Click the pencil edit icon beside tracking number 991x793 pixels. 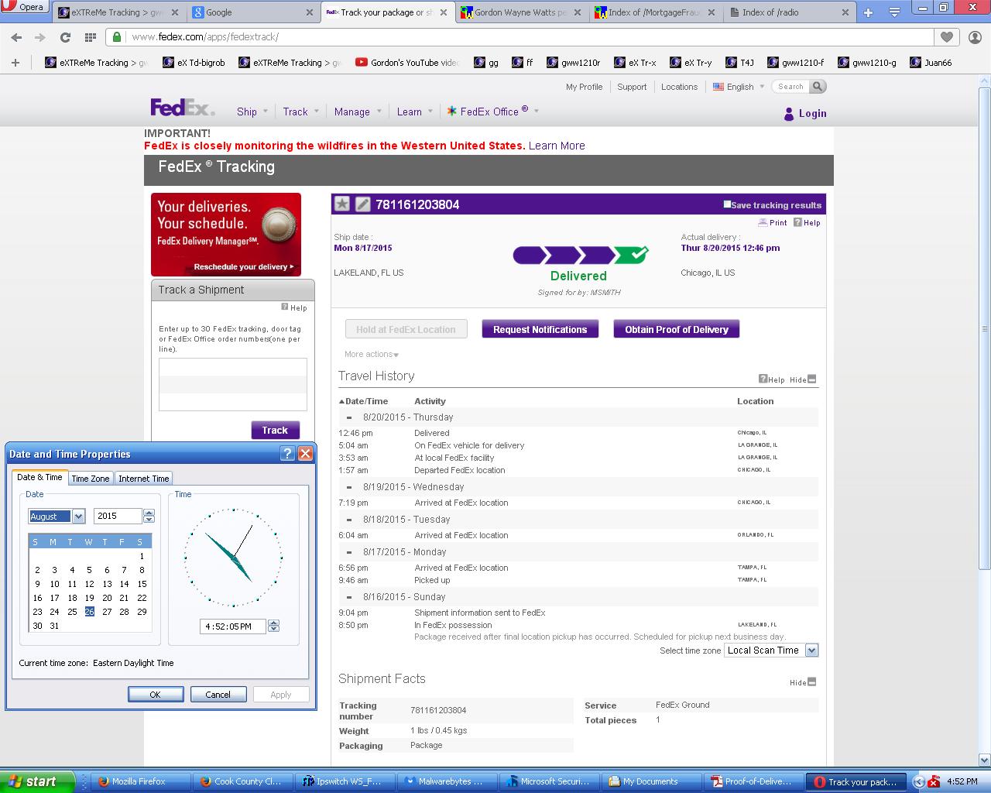click(362, 204)
